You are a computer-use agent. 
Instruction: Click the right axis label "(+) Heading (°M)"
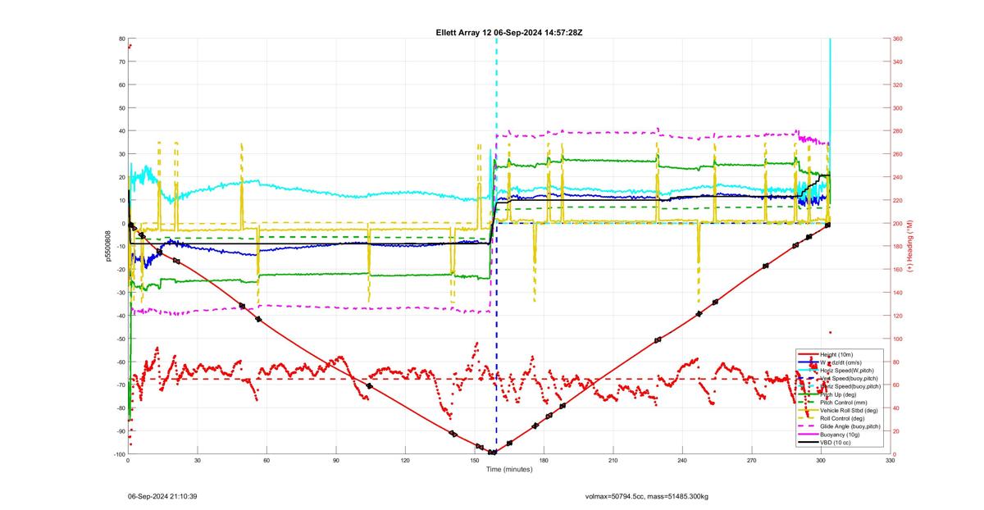pyautogui.click(x=910, y=246)
